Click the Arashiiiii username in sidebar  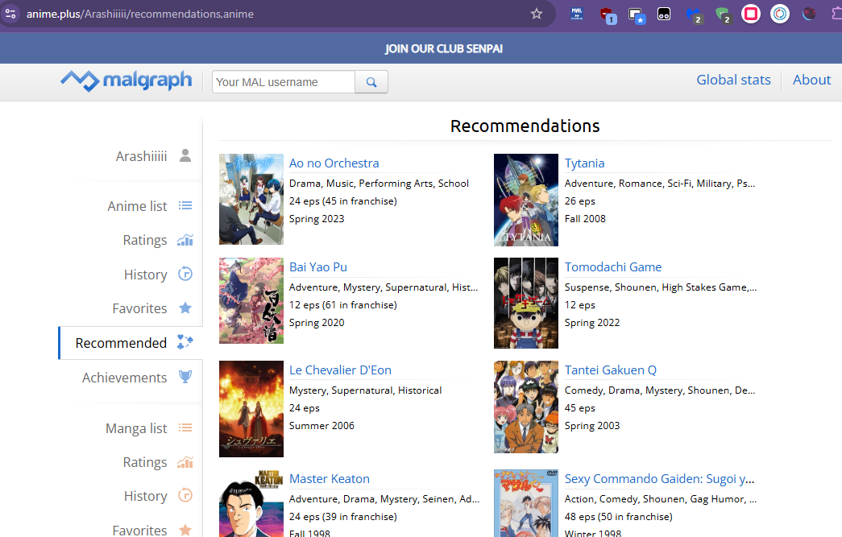coord(141,156)
